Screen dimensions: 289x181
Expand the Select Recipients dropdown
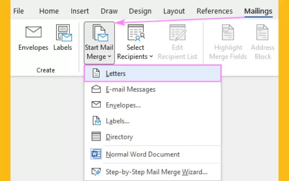click(x=135, y=42)
